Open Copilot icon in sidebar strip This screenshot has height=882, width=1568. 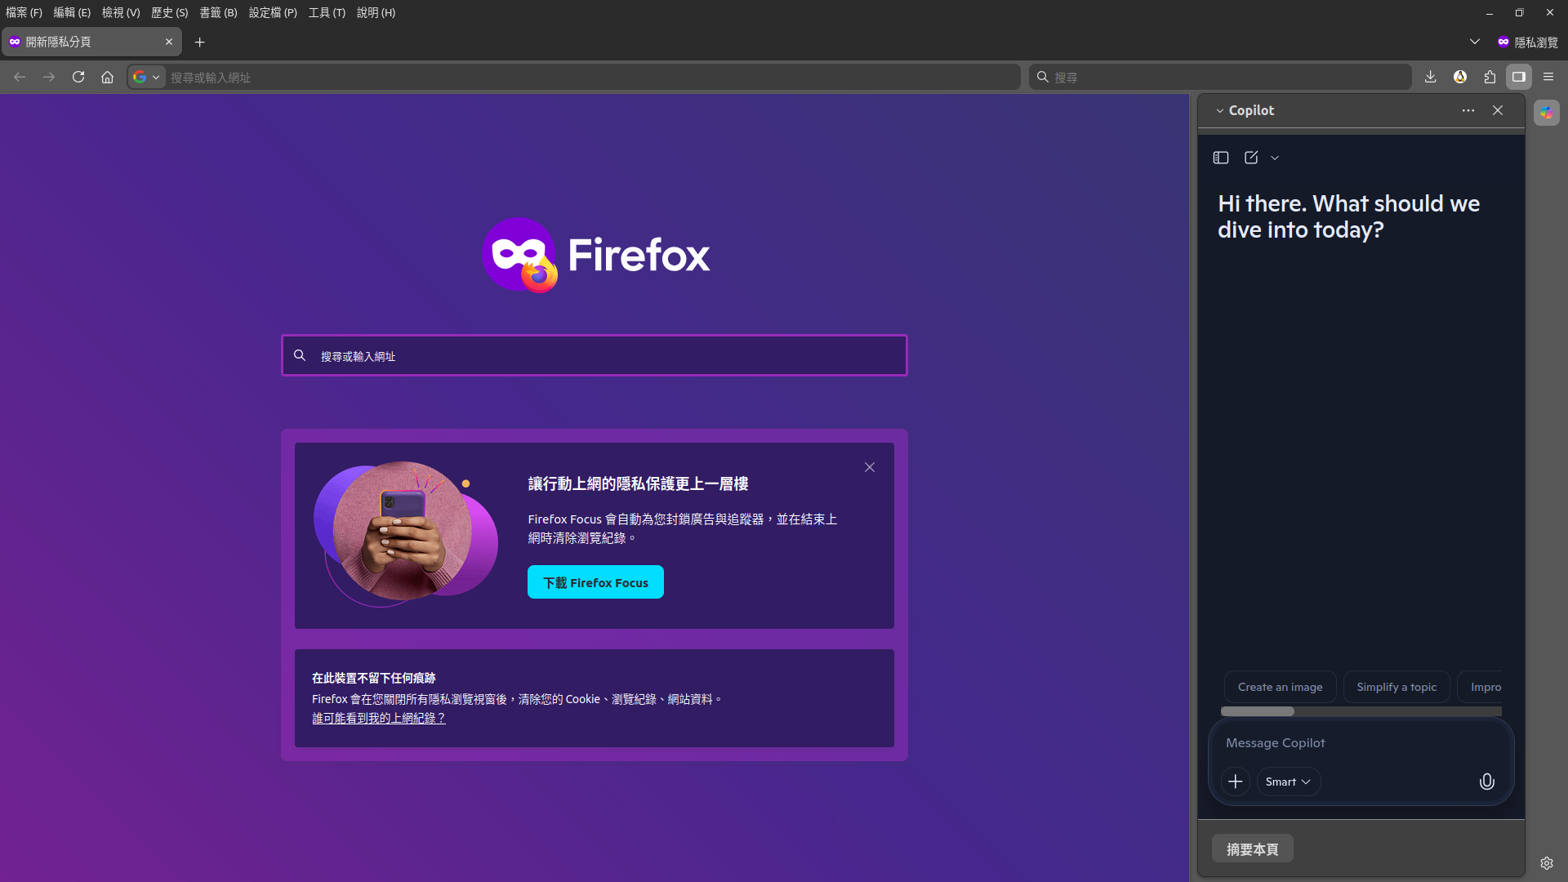[x=1547, y=113]
